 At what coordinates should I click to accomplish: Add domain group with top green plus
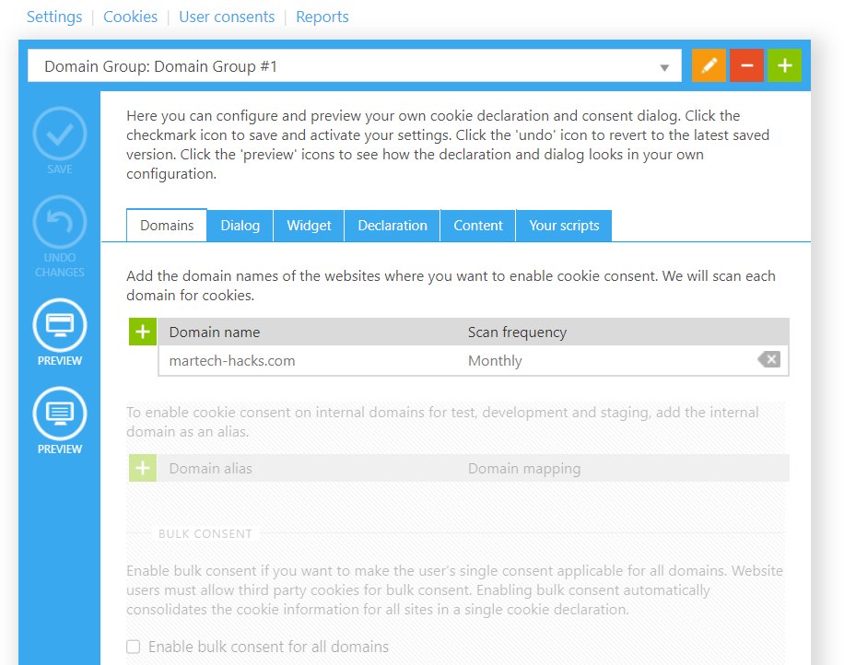tap(784, 65)
